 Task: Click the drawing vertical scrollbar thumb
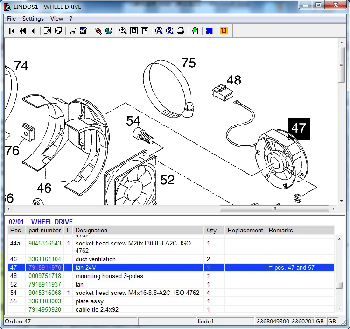point(342,64)
